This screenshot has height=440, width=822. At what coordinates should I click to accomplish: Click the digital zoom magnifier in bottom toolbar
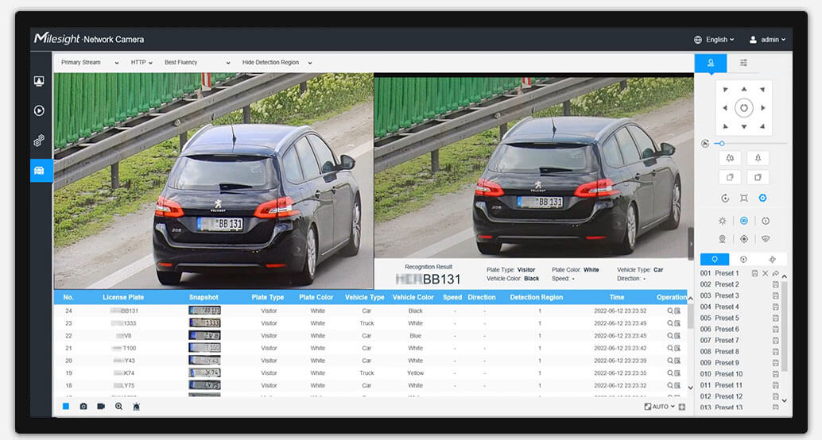point(118,406)
